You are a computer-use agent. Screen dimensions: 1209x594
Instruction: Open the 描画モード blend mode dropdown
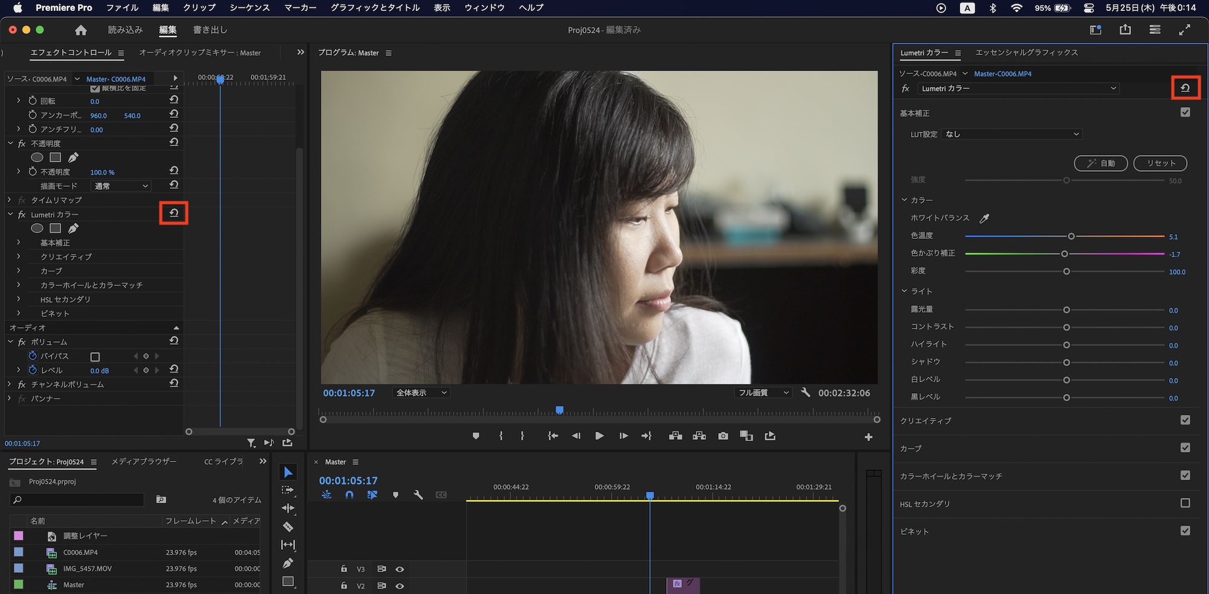[x=121, y=186]
